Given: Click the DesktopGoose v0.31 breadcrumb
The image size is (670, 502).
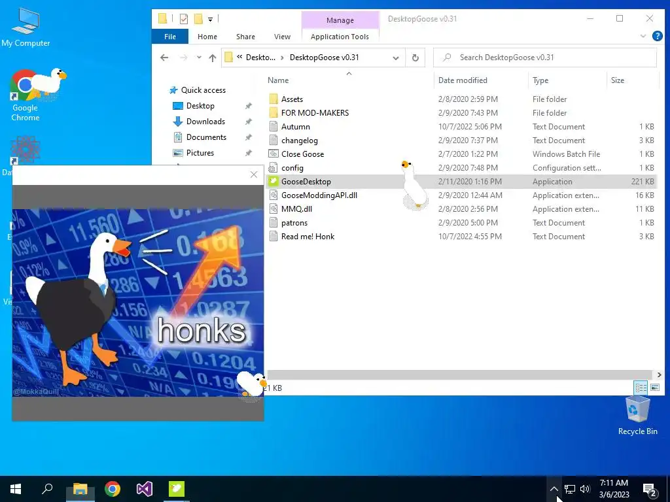Looking at the screenshot, I should click(x=325, y=58).
